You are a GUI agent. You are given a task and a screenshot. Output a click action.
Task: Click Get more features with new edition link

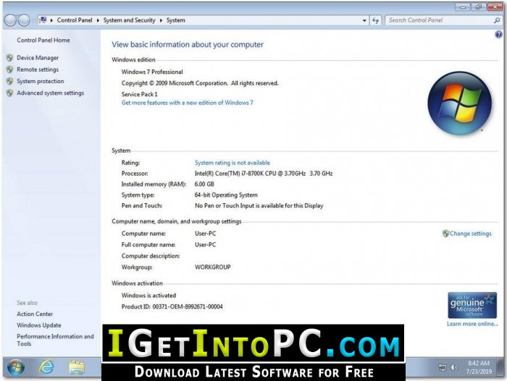click(188, 103)
